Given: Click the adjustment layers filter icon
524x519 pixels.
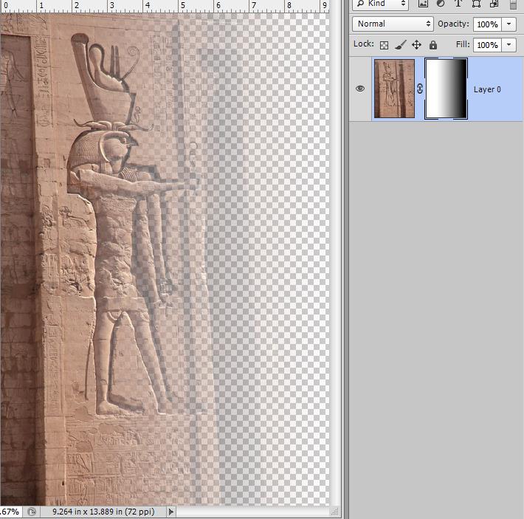Looking at the screenshot, I should coord(441,4).
